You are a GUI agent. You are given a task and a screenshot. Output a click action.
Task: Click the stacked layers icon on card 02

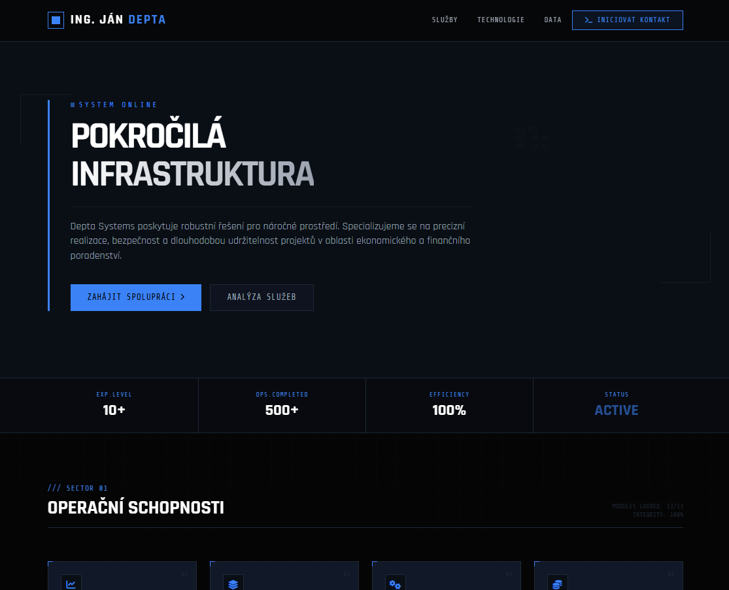[233, 582]
